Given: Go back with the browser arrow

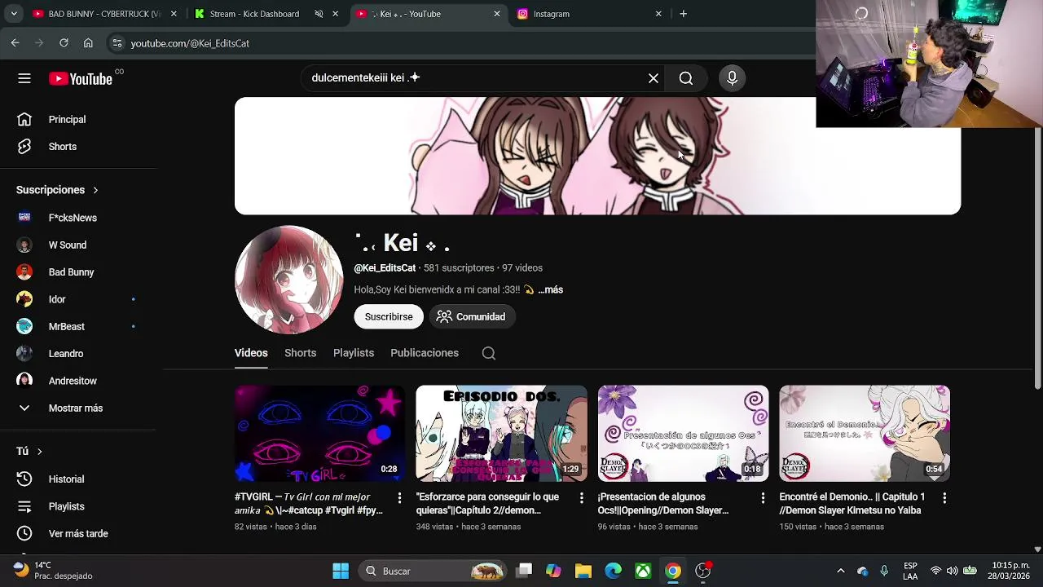Looking at the screenshot, I should point(15,43).
